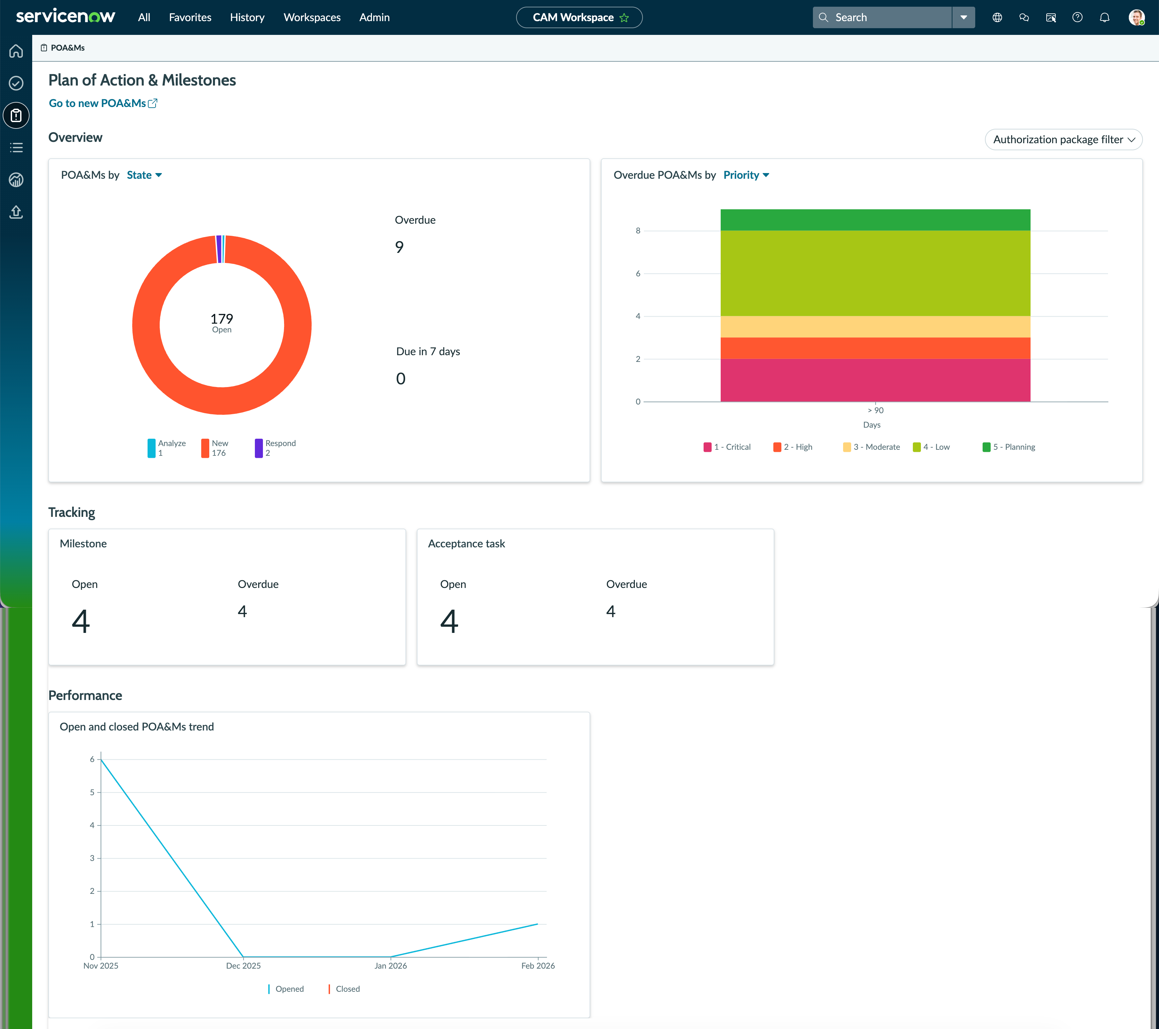Image resolution: width=1159 pixels, height=1029 pixels.
Task: Open the help question mark icon
Action: (1078, 17)
